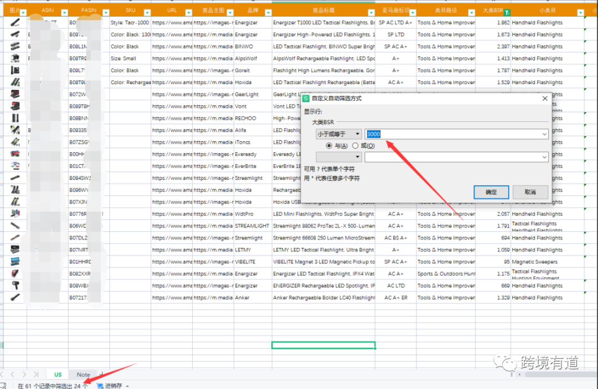Expand the 进销存 status bar arrow
This screenshot has height=389, width=598.
[127, 386]
